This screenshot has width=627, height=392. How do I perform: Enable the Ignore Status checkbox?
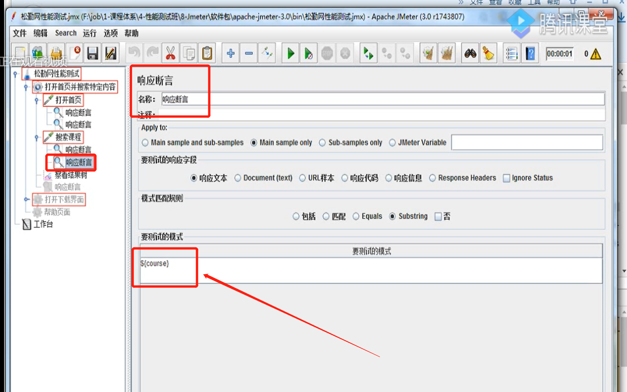pos(506,178)
